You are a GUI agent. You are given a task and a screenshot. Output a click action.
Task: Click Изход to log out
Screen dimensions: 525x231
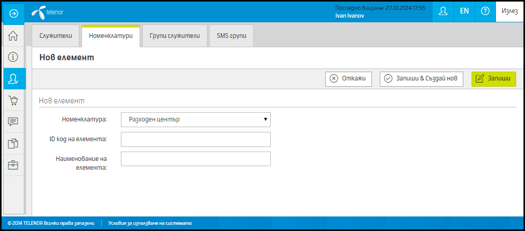click(x=509, y=11)
